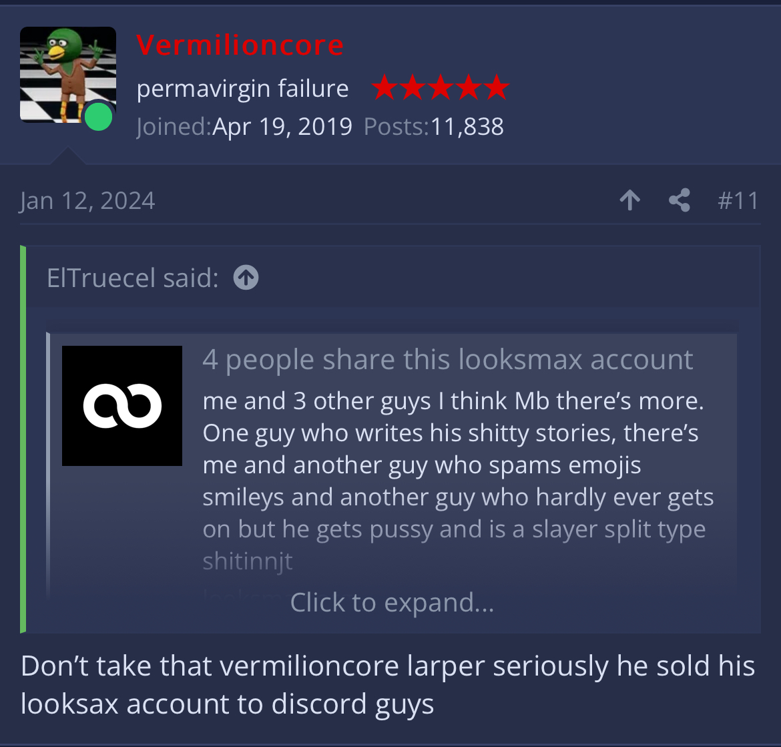Click the first red star icon
The image size is (781, 747).
click(x=384, y=87)
